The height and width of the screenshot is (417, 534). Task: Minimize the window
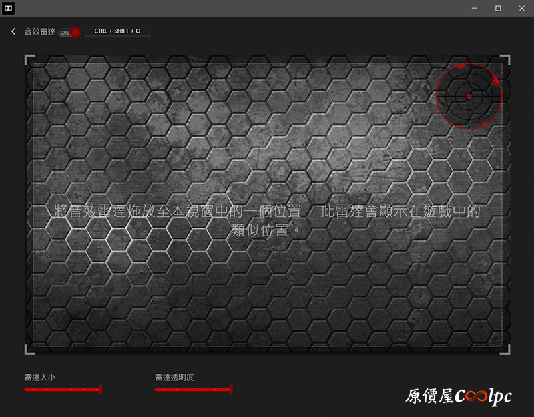click(474, 8)
